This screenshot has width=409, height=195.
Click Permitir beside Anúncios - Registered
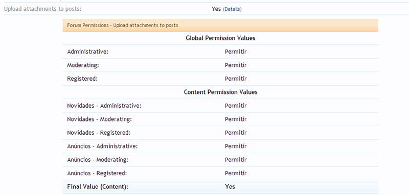point(236,174)
